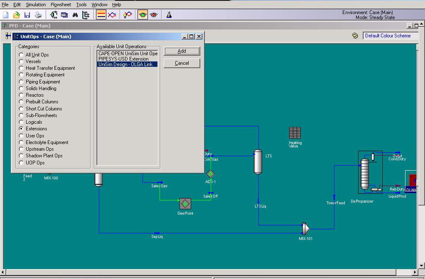Select the Heating Value spreadsheet icon
This screenshot has width=425, height=279.
pyautogui.click(x=295, y=133)
